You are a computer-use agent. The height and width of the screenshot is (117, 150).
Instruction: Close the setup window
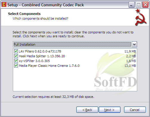pos(145,5)
